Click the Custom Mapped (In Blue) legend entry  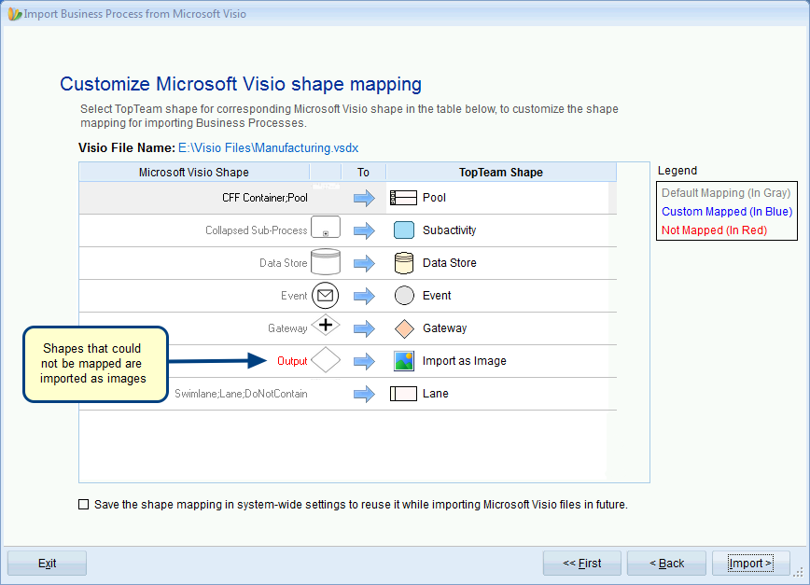pyautogui.click(x=727, y=212)
